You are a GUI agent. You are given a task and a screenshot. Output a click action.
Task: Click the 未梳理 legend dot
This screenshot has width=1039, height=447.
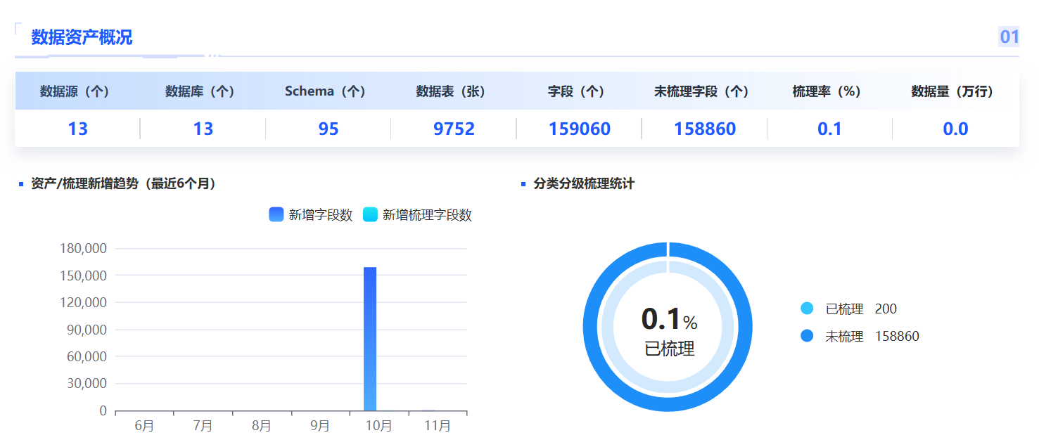(x=808, y=337)
